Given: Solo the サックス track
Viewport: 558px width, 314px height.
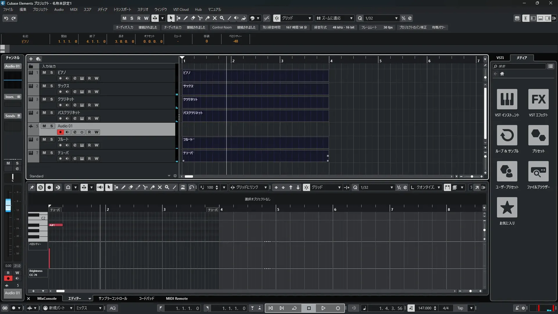Looking at the screenshot, I should [x=51, y=86].
